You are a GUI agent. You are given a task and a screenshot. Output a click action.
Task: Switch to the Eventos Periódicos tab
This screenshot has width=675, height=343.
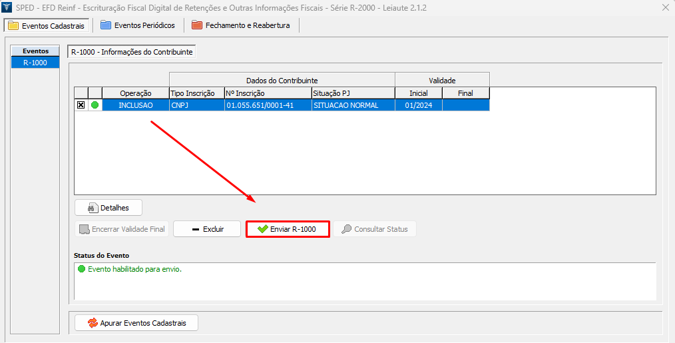coord(138,25)
